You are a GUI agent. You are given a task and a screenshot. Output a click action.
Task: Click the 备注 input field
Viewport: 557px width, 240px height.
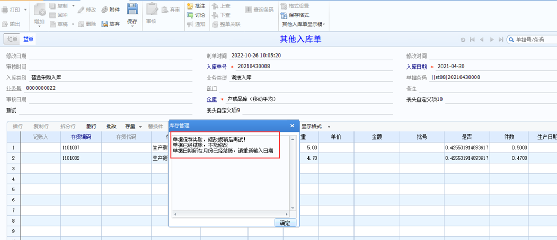click(x=488, y=89)
